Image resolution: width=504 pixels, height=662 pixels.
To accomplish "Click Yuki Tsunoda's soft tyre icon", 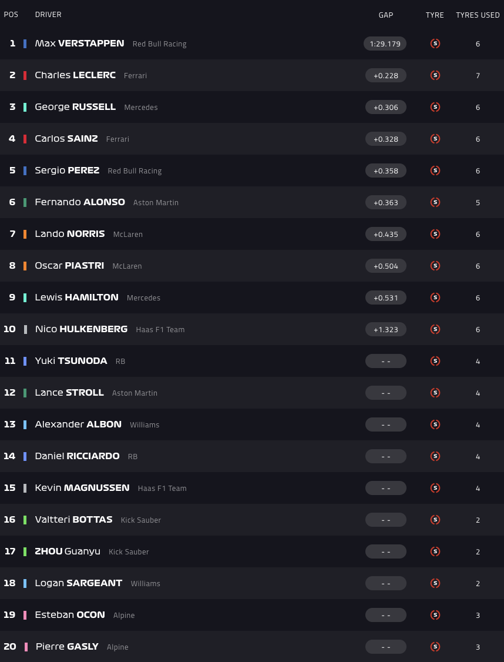I will click(x=435, y=361).
